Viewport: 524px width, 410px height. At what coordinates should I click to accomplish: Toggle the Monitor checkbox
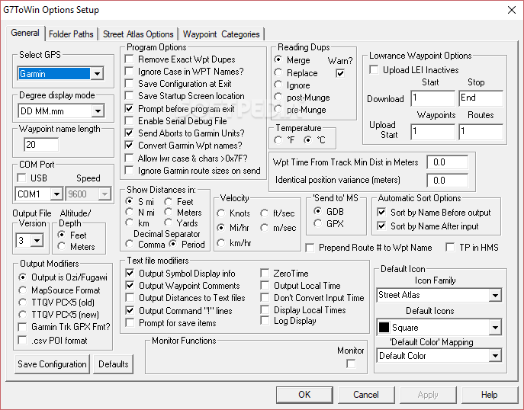point(351,364)
